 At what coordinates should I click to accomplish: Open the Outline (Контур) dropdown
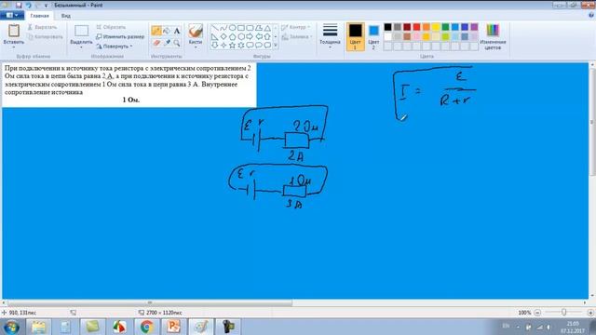tap(296, 27)
